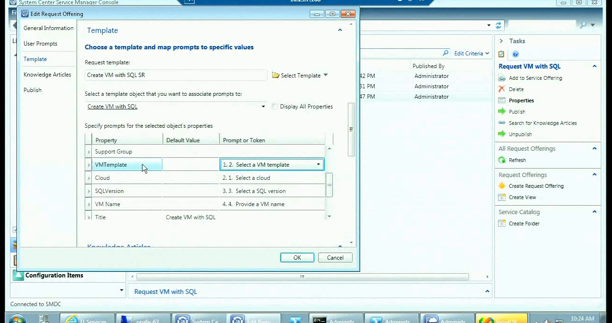Collapse the Request VM with SQL tasks group
The image size is (612, 323).
click(x=595, y=66)
